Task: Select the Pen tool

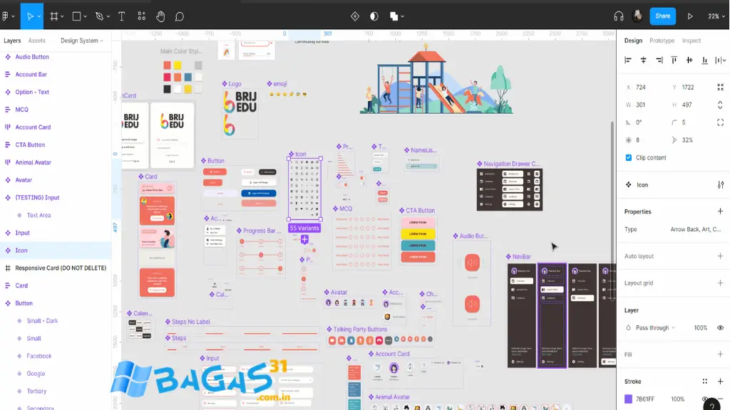Action: pyautogui.click(x=100, y=15)
